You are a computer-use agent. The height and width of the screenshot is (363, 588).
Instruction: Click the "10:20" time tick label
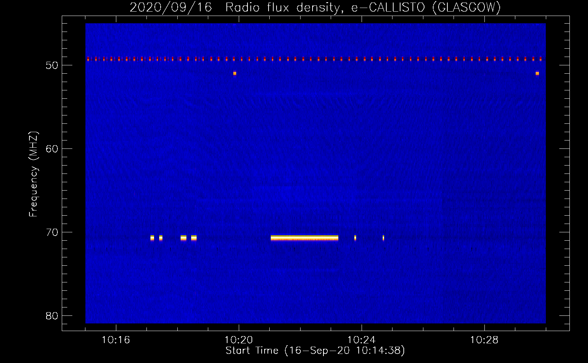(x=238, y=340)
